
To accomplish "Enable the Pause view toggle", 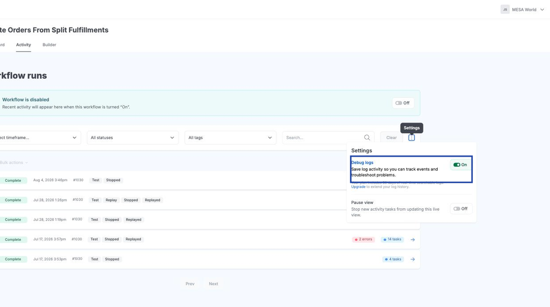I will pos(461,209).
